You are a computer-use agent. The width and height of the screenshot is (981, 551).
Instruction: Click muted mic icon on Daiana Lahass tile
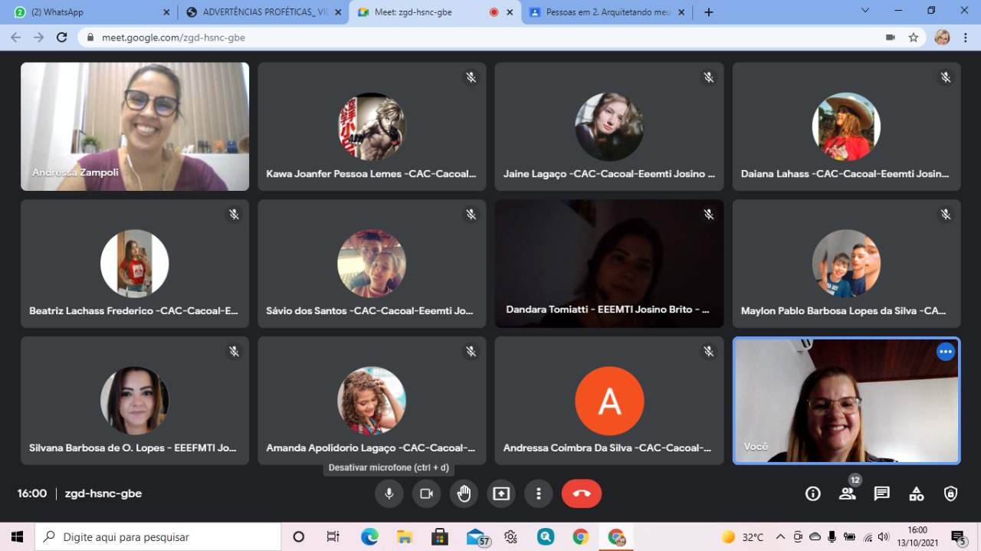946,77
